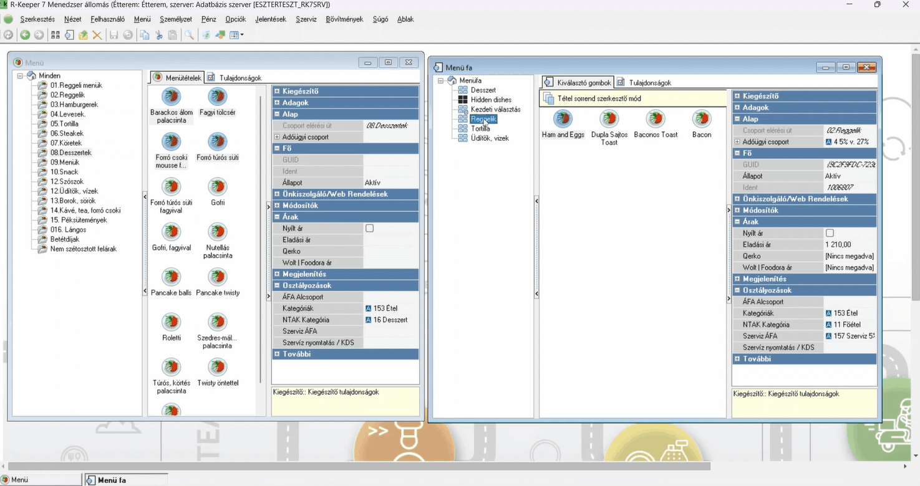Click the scissors cut icon
920x486 pixels.
click(x=159, y=35)
